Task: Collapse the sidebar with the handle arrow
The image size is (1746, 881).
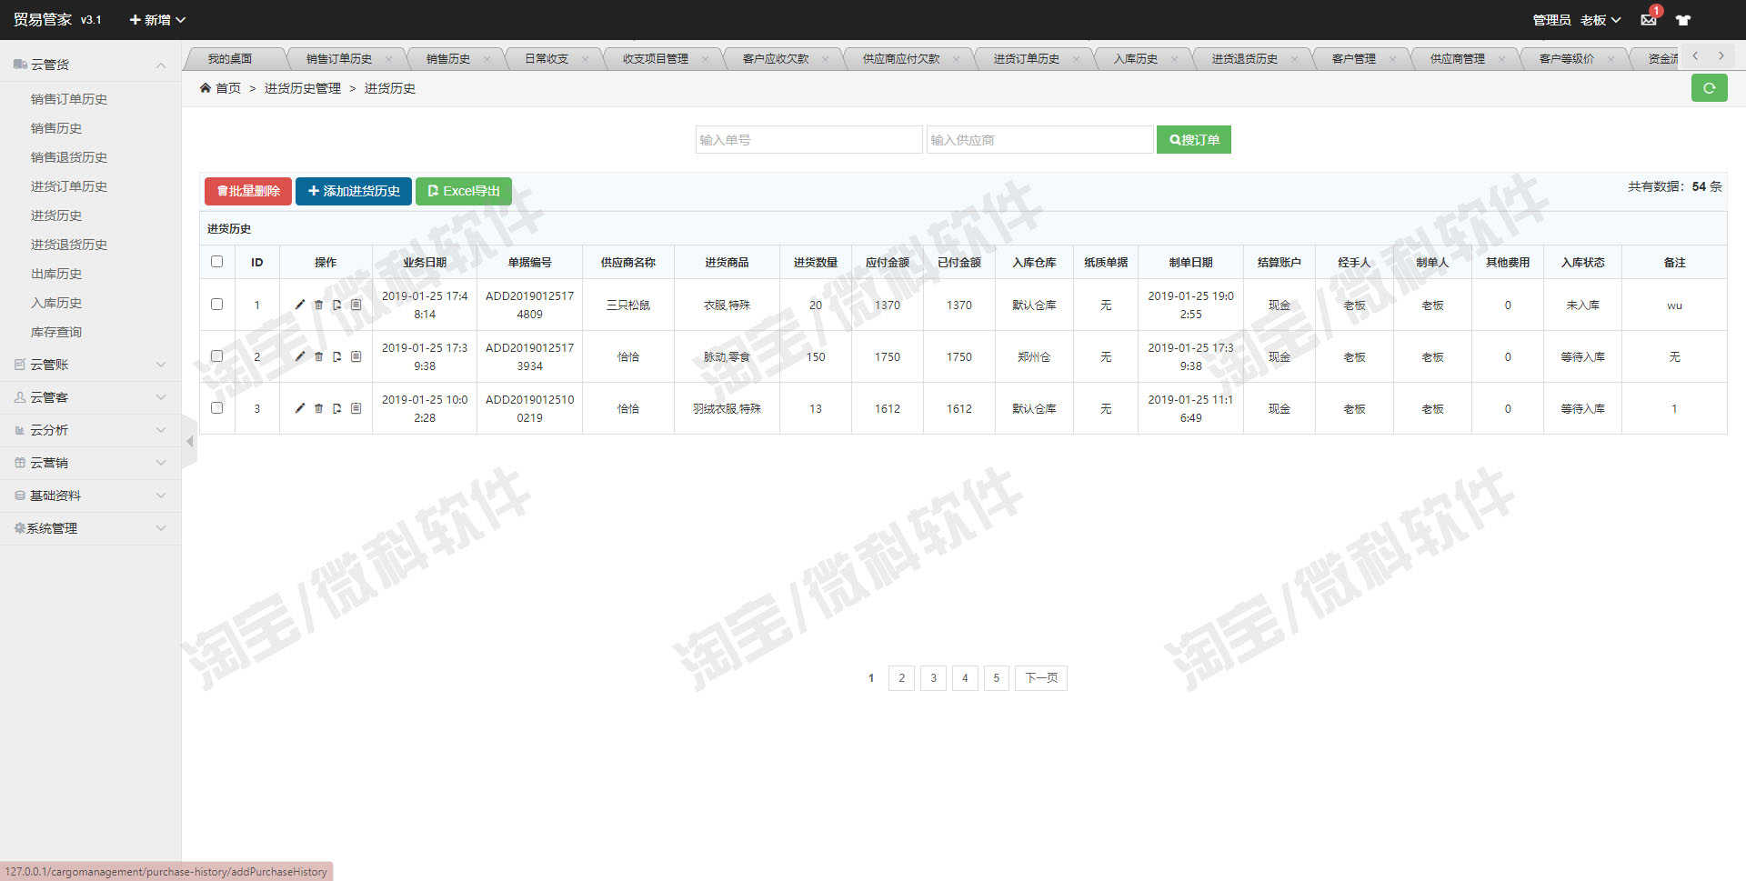Action: coord(190,442)
